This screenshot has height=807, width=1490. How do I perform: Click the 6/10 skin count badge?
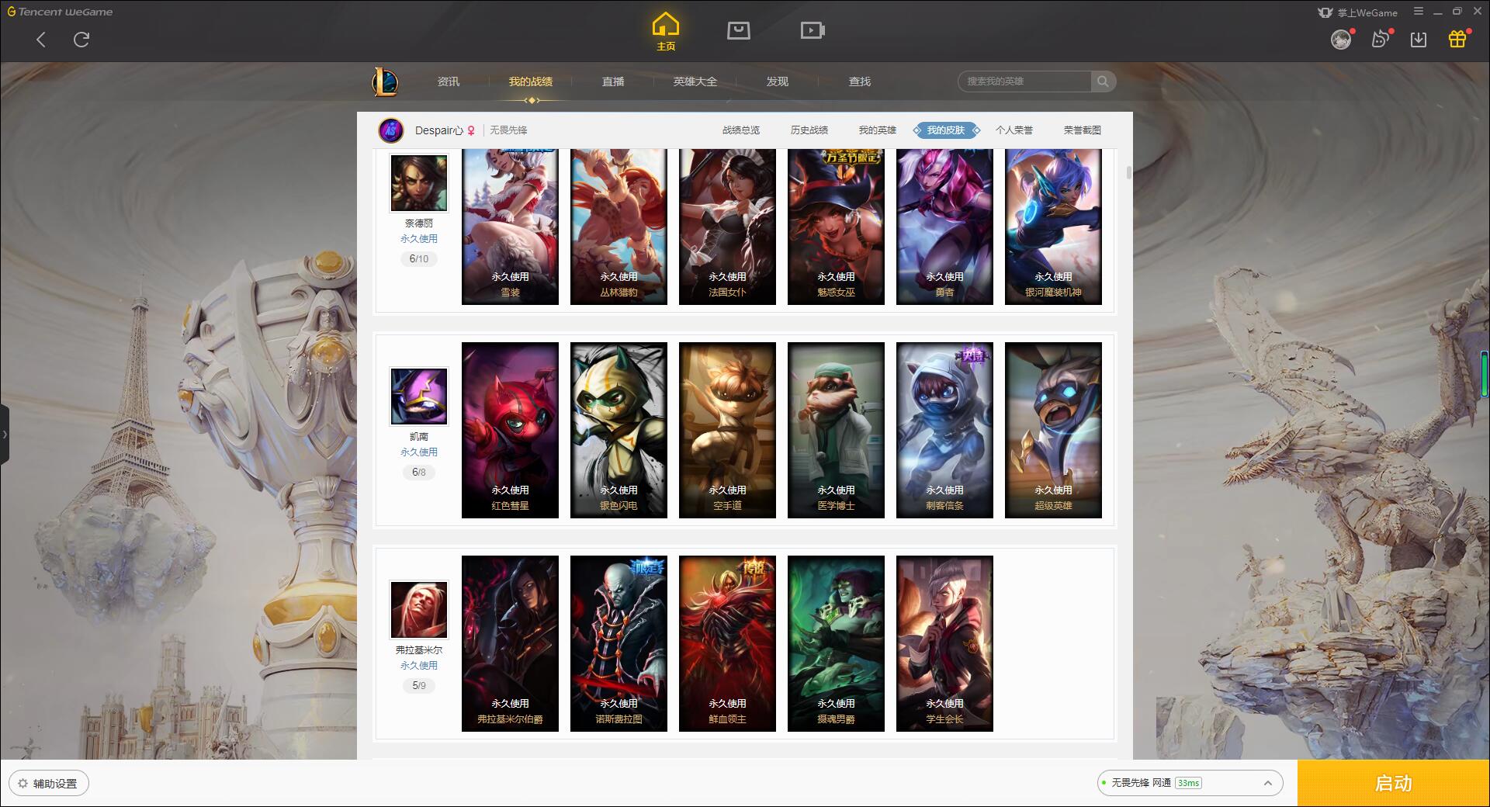(x=419, y=259)
